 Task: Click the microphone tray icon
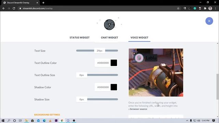click(x=191, y=121)
